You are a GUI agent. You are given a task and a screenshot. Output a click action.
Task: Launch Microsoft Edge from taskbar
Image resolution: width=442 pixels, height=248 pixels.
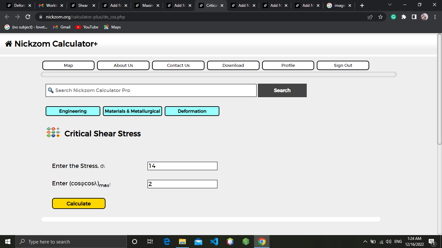(x=167, y=242)
